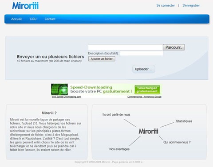Screen dimensions: 213x167
Task: Click the Uploader button
Action: point(144,69)
